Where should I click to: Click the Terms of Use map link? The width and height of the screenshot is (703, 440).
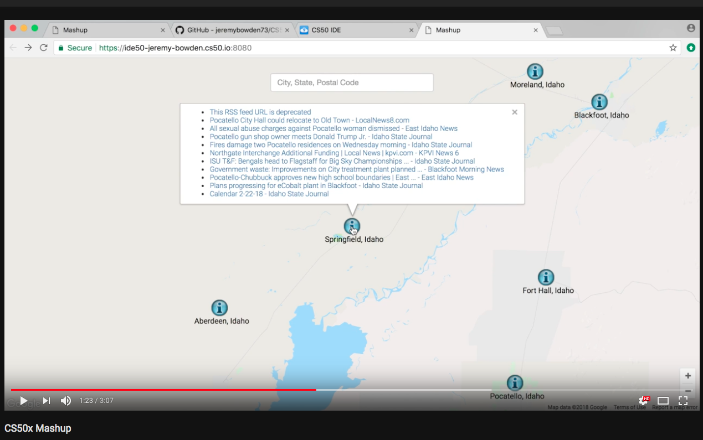629,408
